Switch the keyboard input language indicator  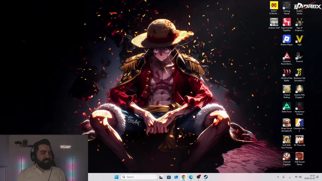[x=290, y=177]
